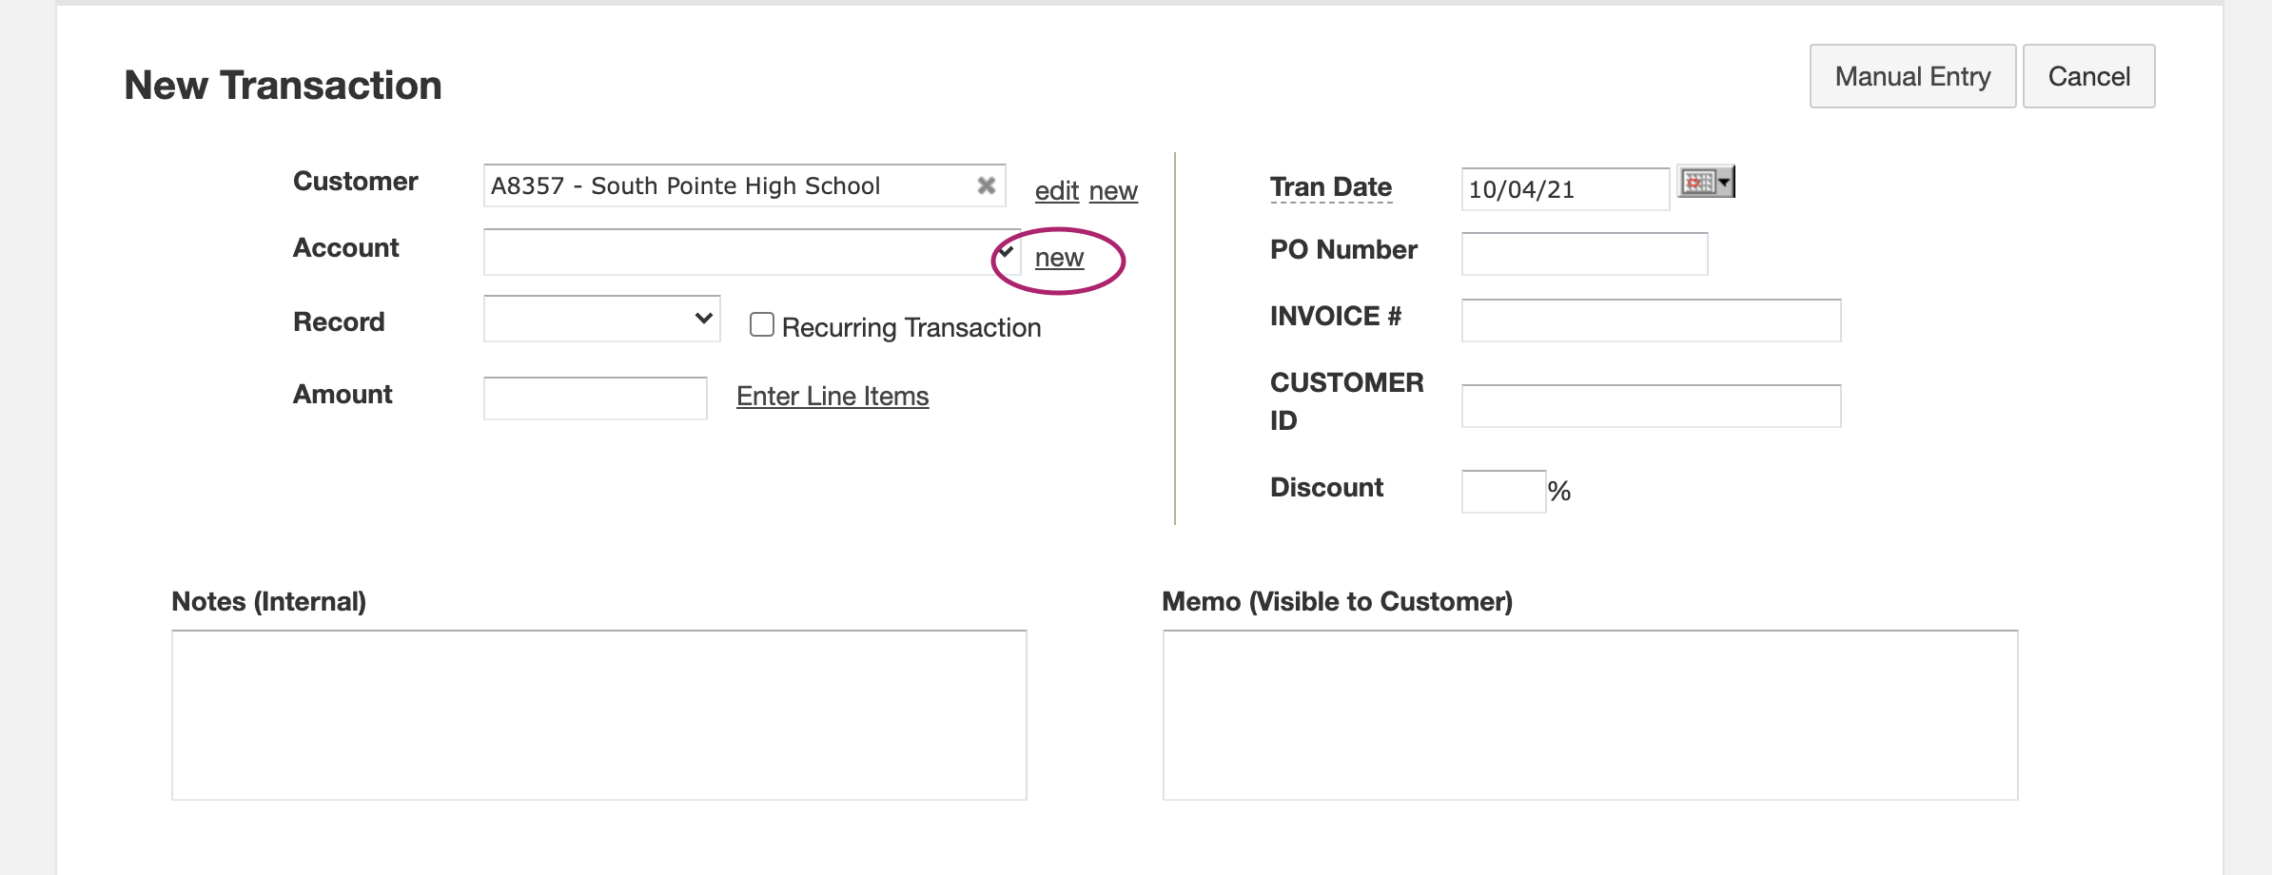Click inside the Memo (Visible to Customer) text area
The width and height of the screenshot is (2272, 875).
pyautogui.click(x=1590, y=715)
